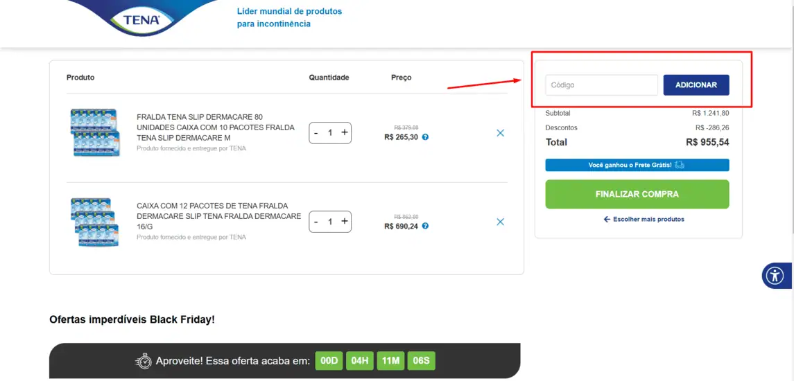Open price info icon next to R$ 690,24
Screen dimensions: 794x381
point(425,226)
